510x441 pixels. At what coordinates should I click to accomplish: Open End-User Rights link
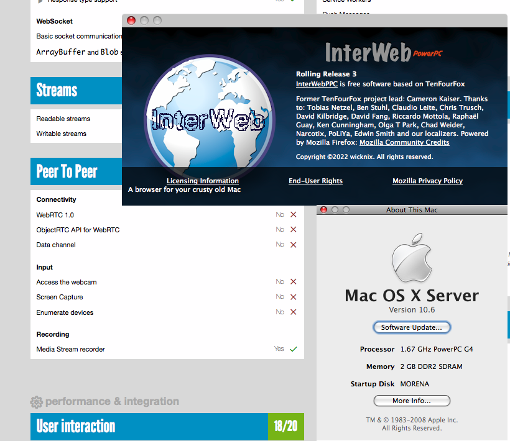pos(315,181)
